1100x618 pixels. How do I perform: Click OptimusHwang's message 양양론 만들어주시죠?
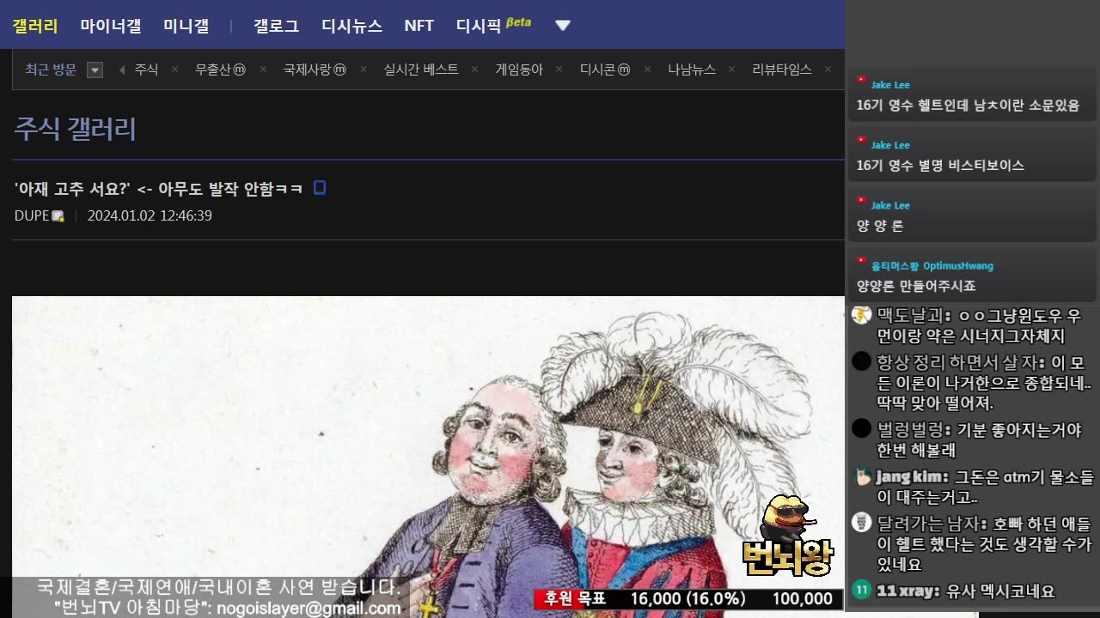[916, 286]
